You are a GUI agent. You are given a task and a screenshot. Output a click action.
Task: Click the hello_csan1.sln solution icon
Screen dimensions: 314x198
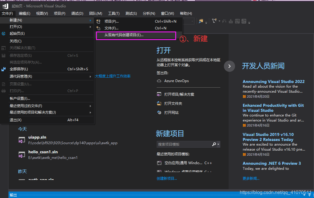click(x=22, y=155)
